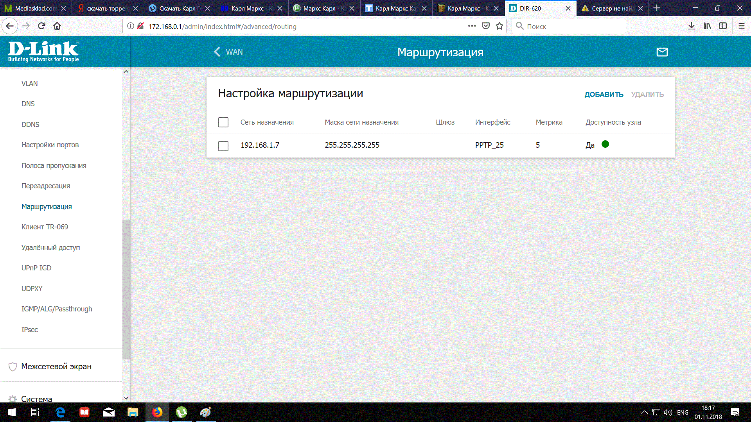
Task: Click the reload page icon
Action: (x=41, y=26)
